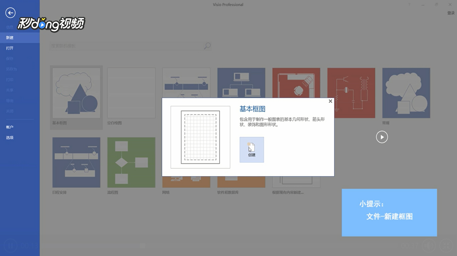
Task: Click the faint video fullscreen icon
Action: tap(446, 246)
